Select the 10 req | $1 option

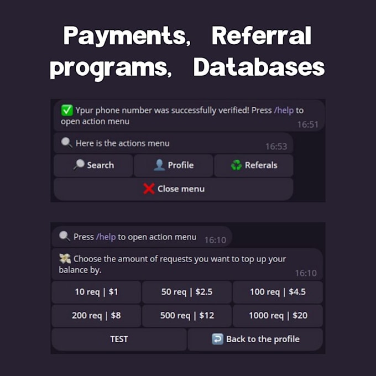96,292
